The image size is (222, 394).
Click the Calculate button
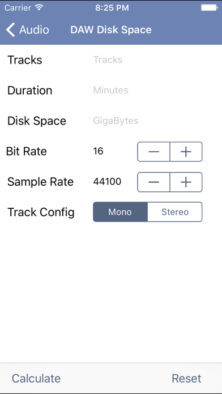point(36,378)
